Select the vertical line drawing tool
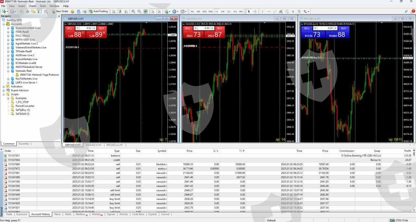416x222 pixels. click(x=263, y=11)
